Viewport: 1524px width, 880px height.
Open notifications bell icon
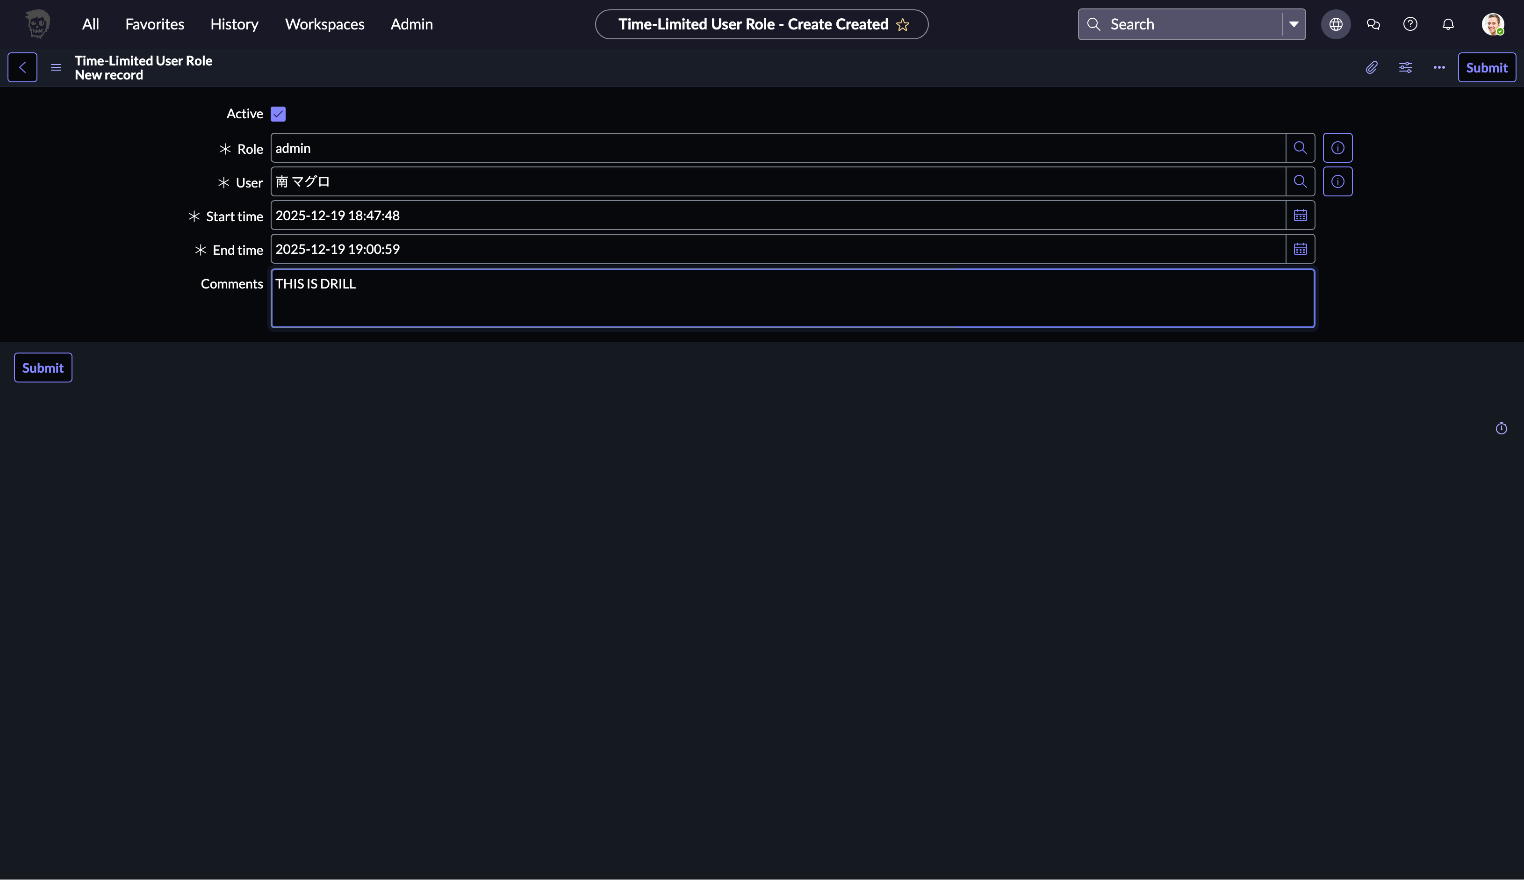(x=1447, y=24)
